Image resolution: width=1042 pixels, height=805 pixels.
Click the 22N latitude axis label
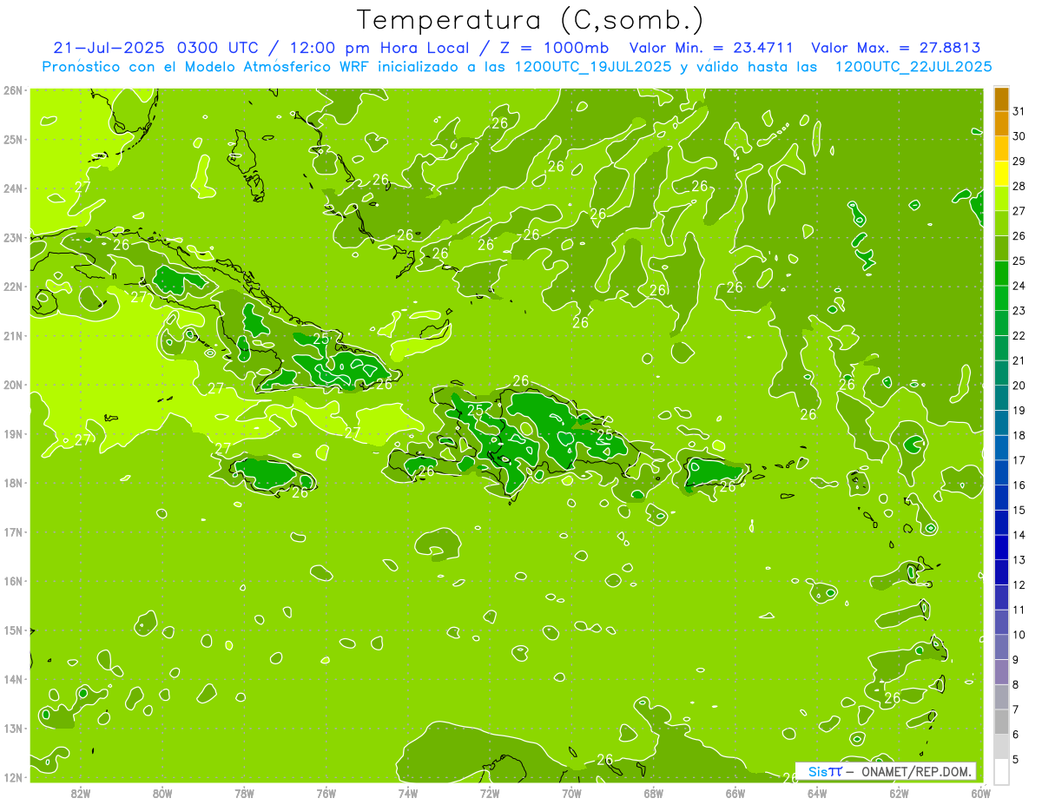tap(12, 287)
